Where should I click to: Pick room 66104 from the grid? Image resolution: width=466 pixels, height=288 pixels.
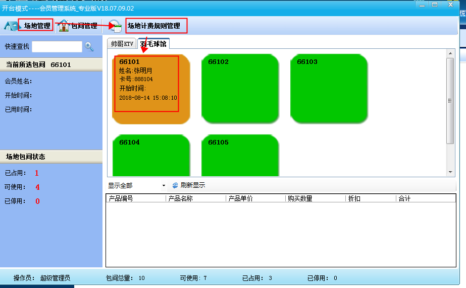[151, 155]
